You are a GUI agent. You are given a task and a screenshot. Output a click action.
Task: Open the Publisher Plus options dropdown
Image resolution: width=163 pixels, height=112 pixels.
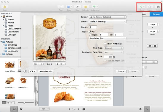tap(107, 38)
